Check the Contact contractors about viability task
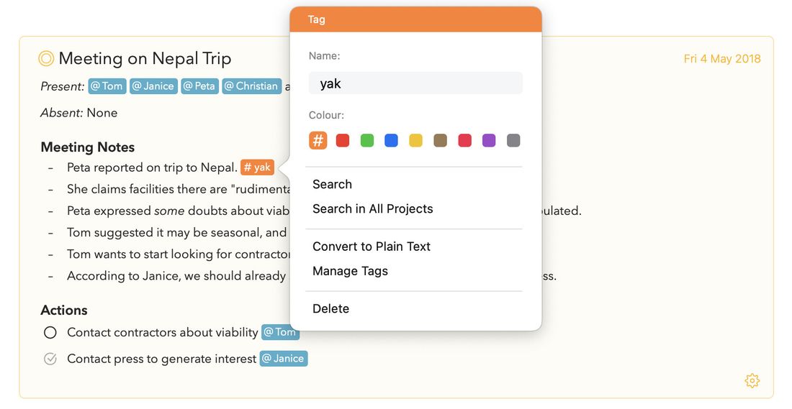The height and width of the screenshot is (409, 792). coord(50,332)
